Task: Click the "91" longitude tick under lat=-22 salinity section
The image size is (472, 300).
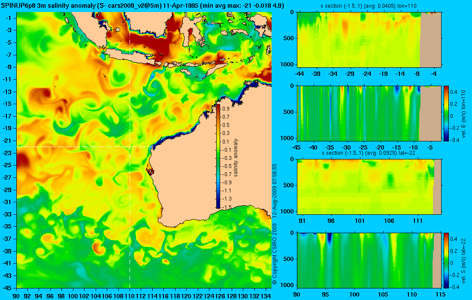Action: click(302, 221)
